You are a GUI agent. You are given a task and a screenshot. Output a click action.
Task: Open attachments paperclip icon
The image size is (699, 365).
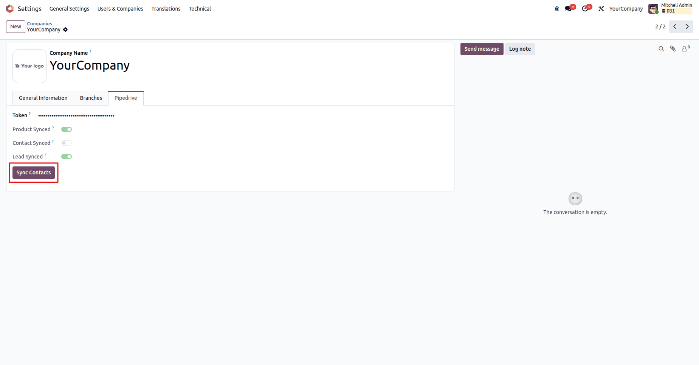click(x=673, y=49)
